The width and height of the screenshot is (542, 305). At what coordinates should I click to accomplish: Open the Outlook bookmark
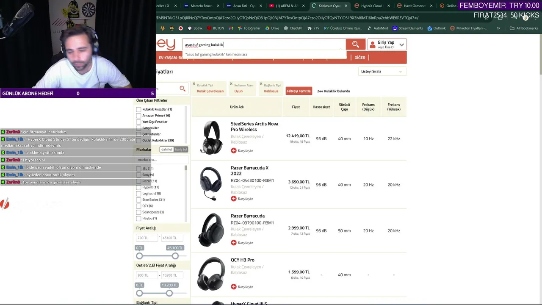437,28
